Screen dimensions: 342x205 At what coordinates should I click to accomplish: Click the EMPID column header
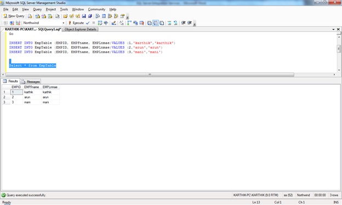pyautogui.click(x=16, y=87)
